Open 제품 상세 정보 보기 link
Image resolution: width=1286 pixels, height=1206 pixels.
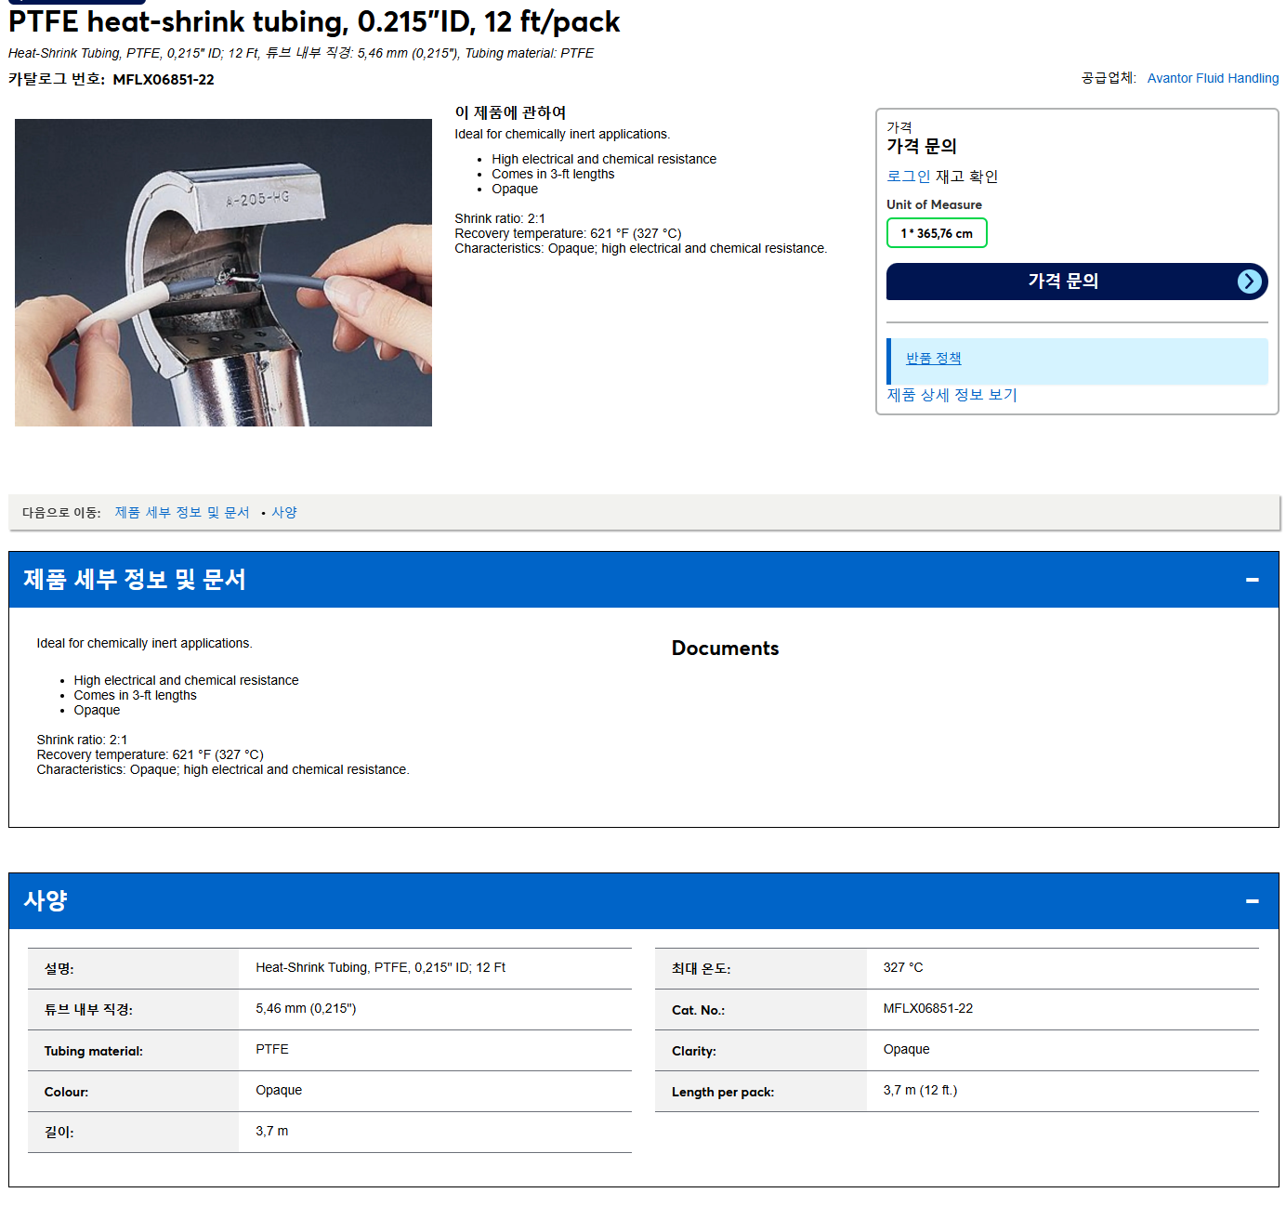[x=951, y=395]
